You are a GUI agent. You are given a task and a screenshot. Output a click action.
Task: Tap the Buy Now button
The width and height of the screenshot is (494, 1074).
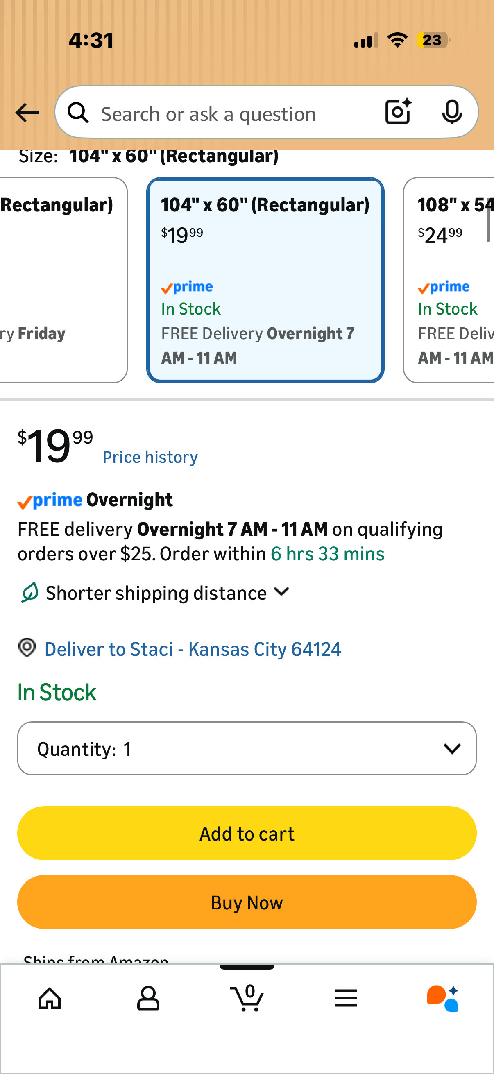point(247,902)
